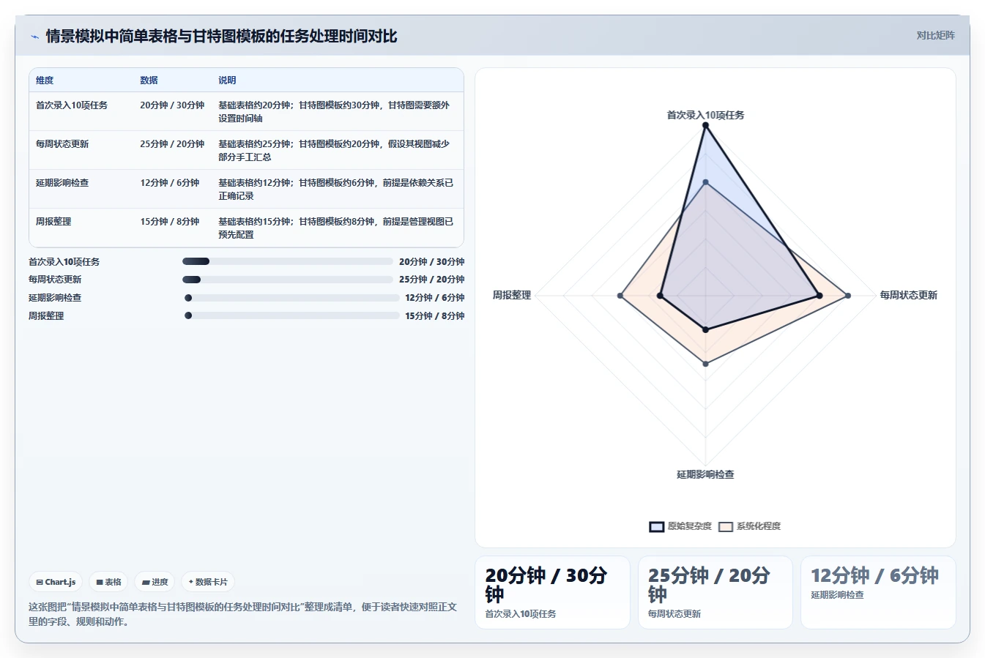Click table value 12分钟 / 6分钟
This screenshot has width=985, height=658.
pyautogui.click(x=169, y=183)
